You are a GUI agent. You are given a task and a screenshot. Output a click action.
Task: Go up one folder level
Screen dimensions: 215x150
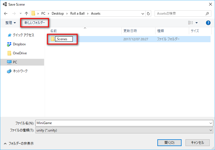tap(26, 14)
